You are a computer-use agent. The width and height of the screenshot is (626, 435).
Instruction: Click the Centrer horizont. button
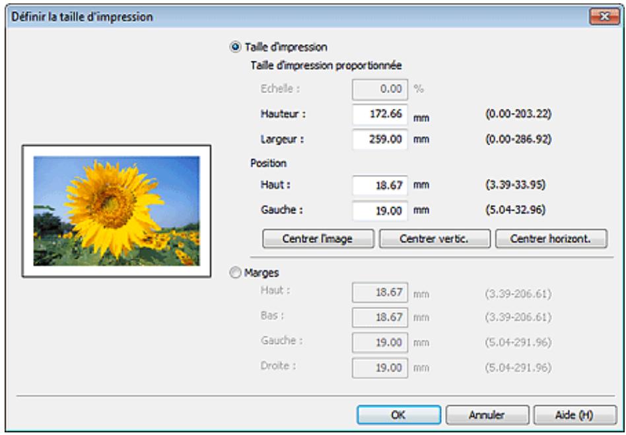(x=551, y=239)
